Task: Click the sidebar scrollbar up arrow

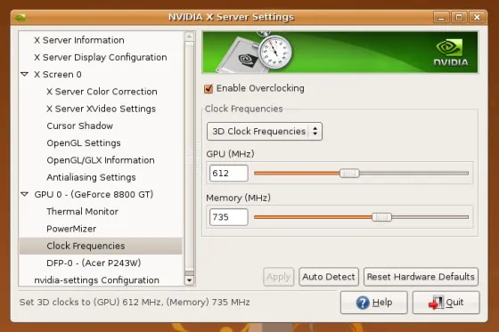Action: point(189,36)
